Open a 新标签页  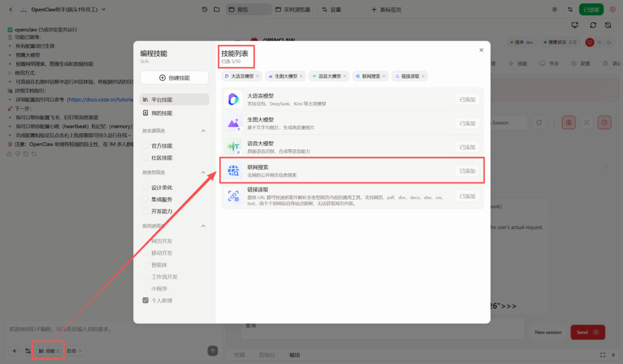[x=386, y=9]
